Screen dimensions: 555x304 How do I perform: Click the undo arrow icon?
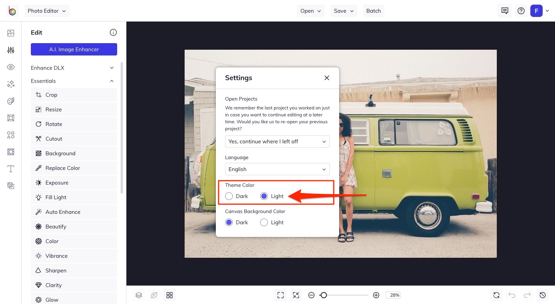pyautogui.click(x=512, y=295)
